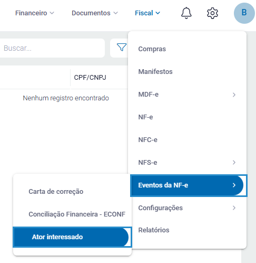Choose Conciliação Financeira - ECONF item
Image resolution: width=256 pixels, height=263 pixels.
(72, 214)
